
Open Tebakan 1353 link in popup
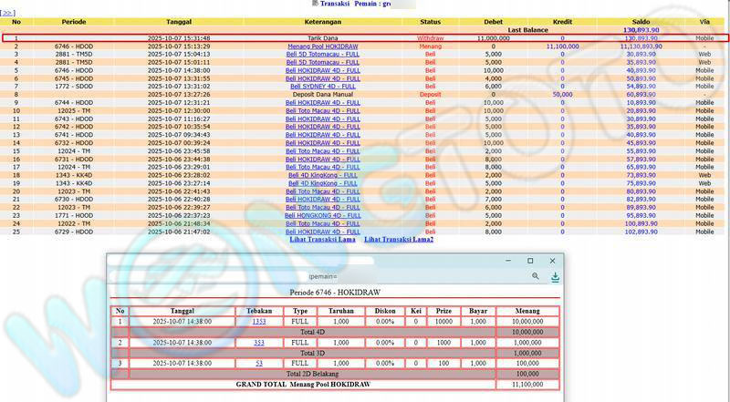pos(259,321)
